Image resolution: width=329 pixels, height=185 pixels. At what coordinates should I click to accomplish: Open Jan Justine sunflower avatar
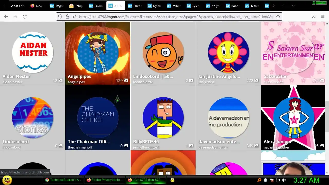click(229, 52)
